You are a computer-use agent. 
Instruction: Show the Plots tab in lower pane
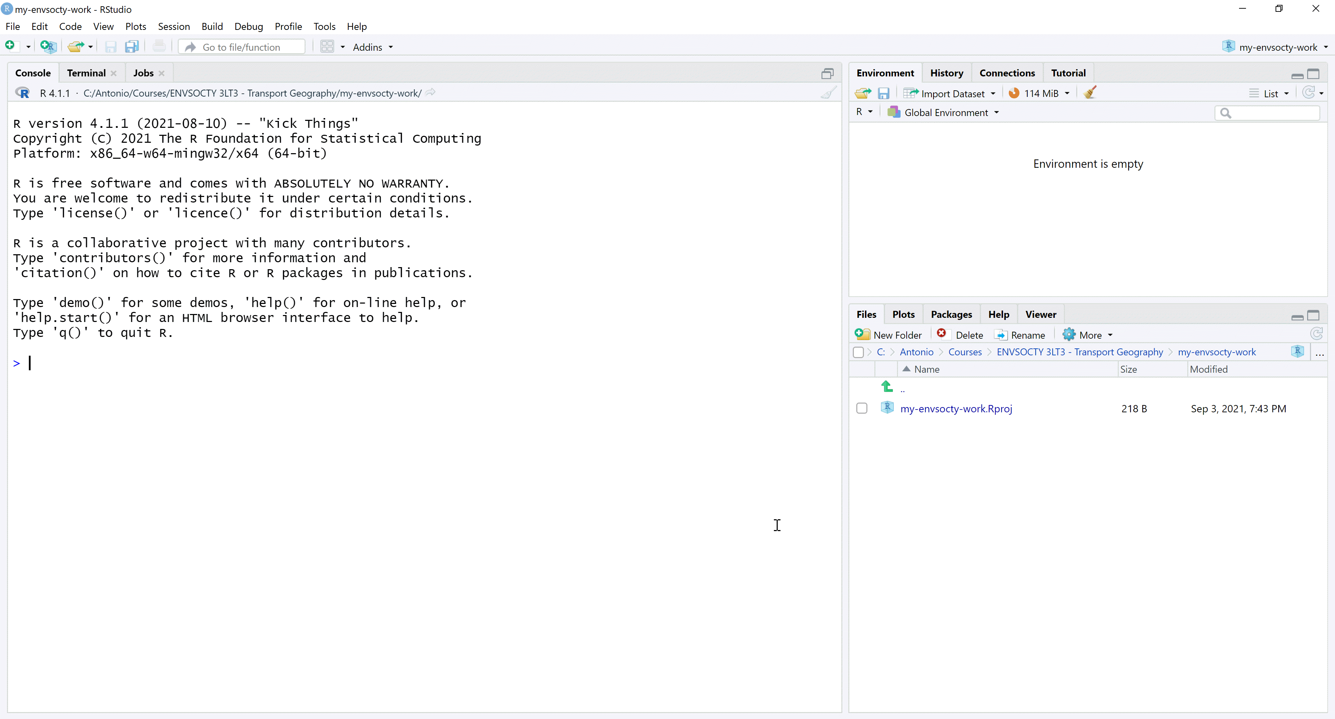click(903, 314)
